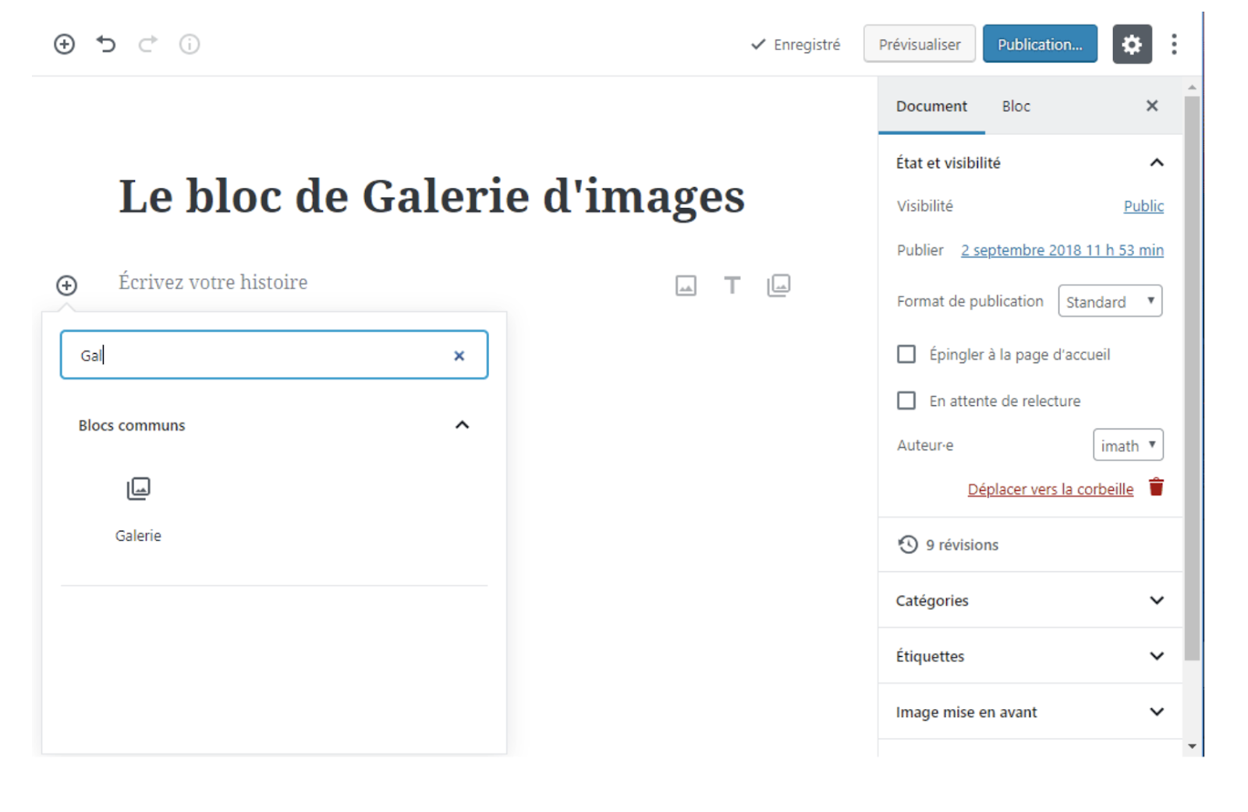Open the three-dot more options menu

tap(1174, 44)
